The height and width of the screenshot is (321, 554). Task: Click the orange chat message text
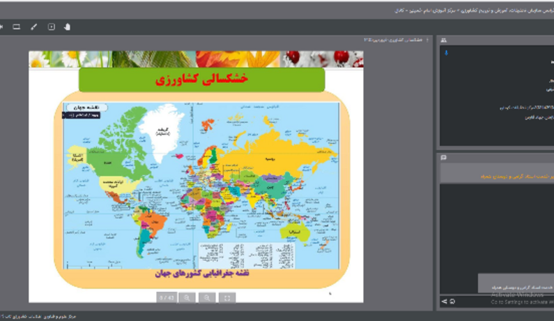pyautogui.click(x=518, y=177)
